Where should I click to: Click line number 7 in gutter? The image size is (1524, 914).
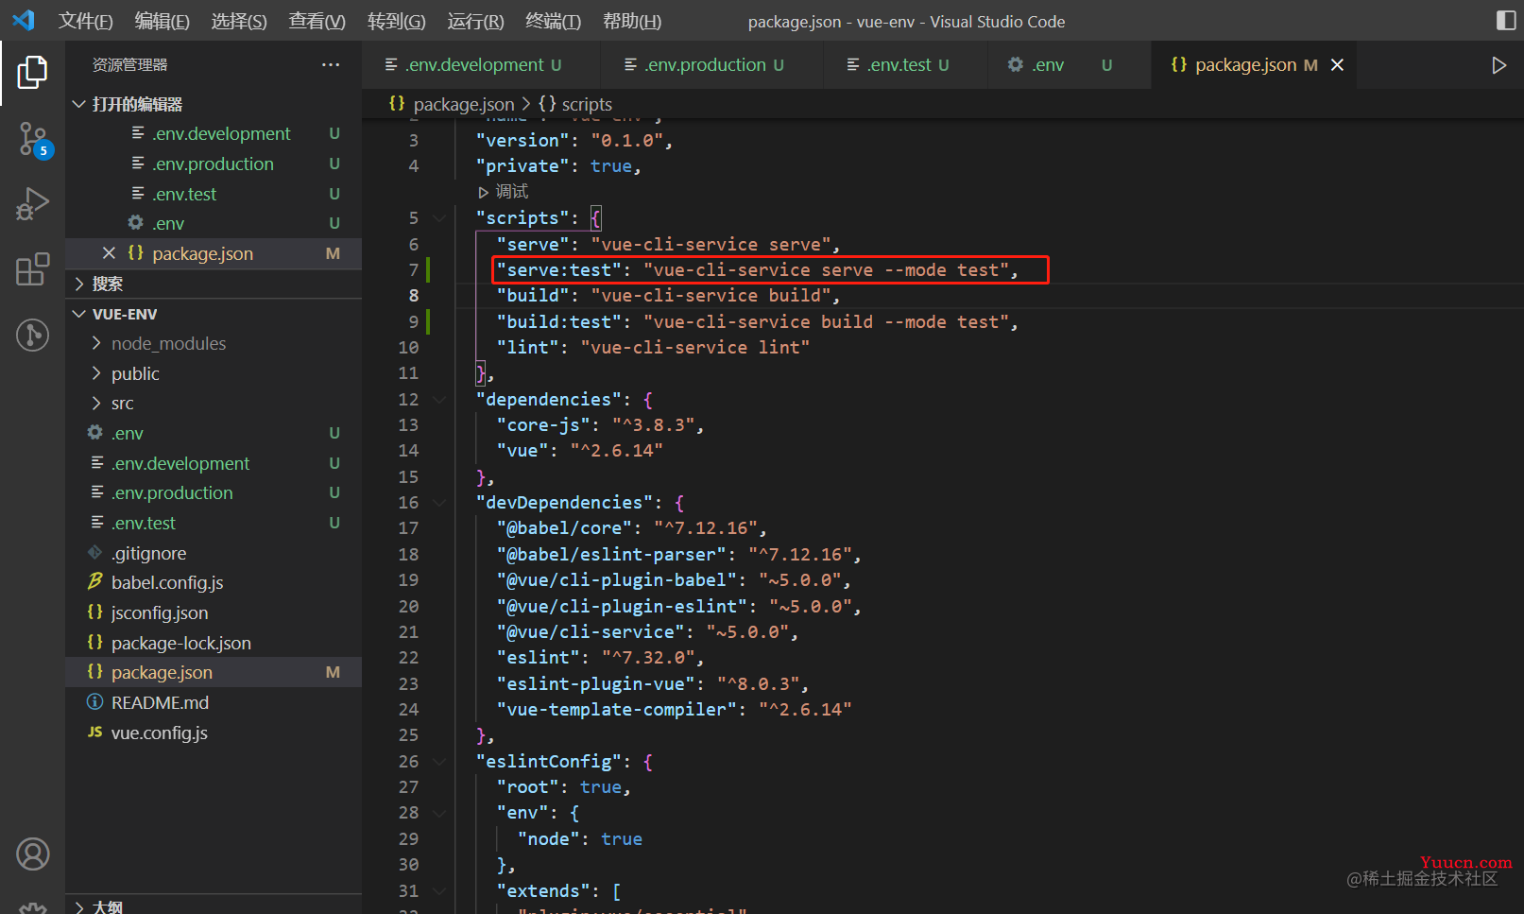413,270
